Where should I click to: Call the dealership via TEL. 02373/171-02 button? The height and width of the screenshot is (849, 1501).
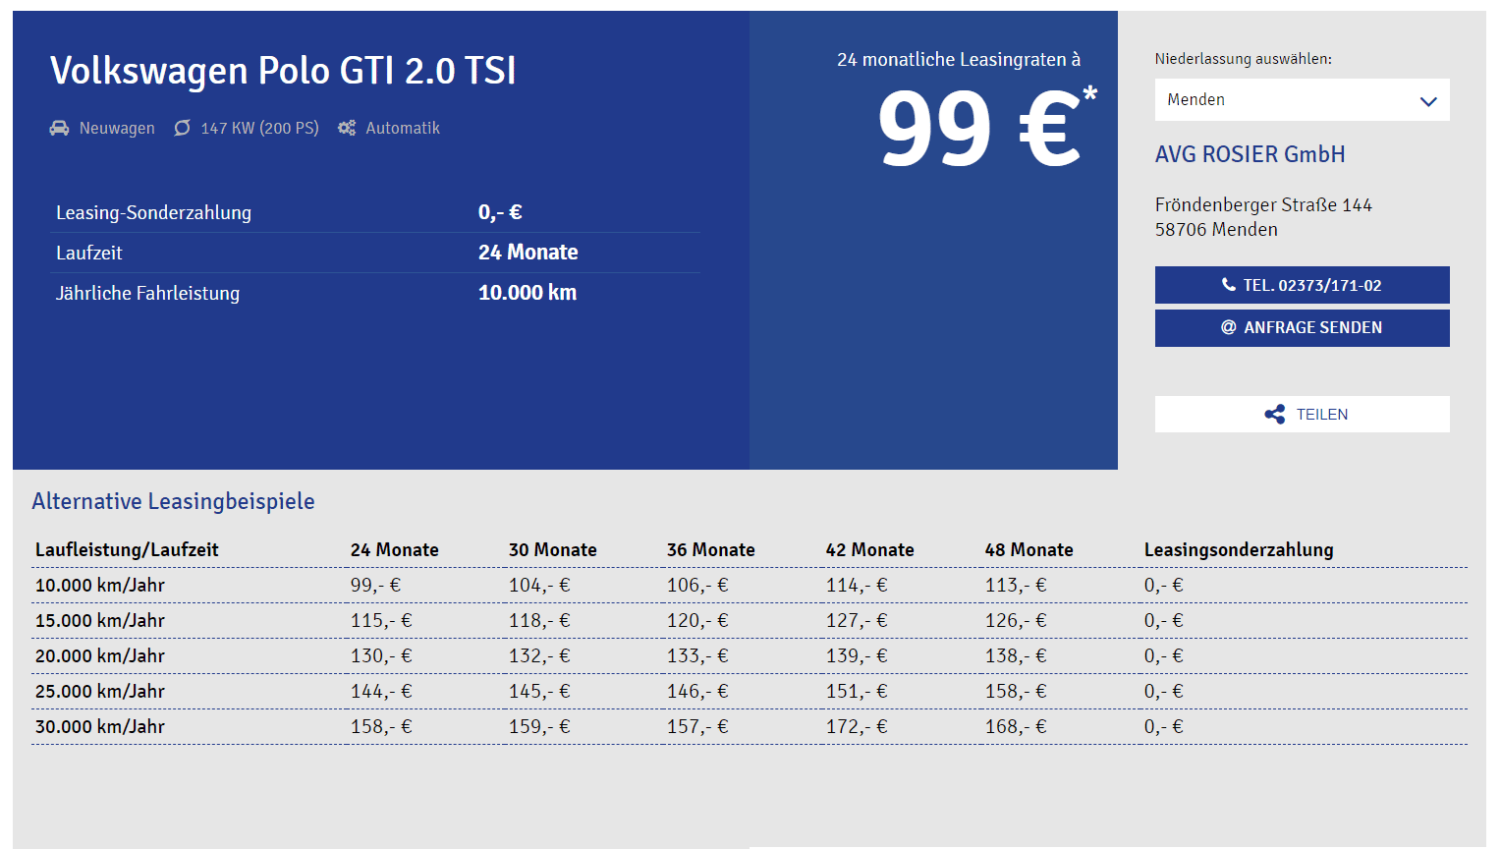1302,285
